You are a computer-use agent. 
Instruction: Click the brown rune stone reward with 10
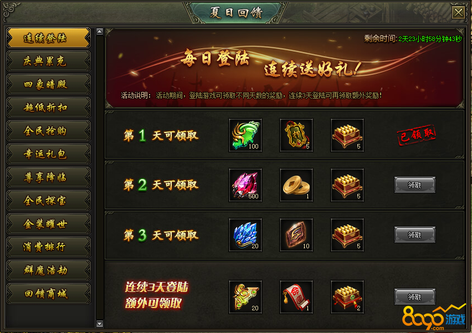296,235
